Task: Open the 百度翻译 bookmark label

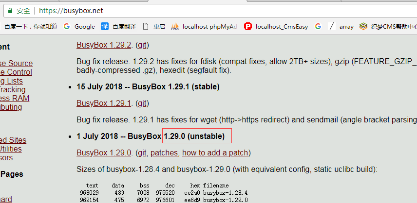Action: pos(124,27)
